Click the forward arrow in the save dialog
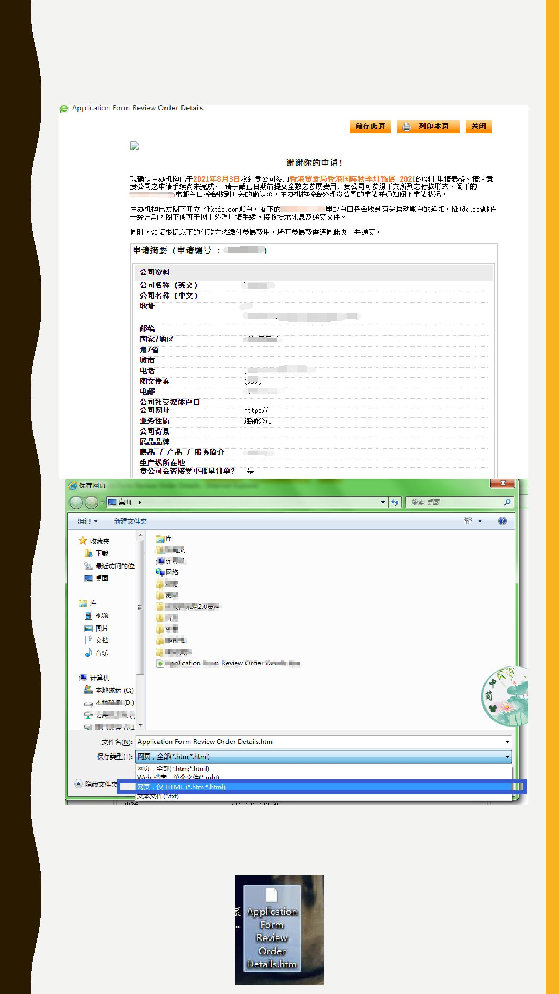559x994 pixels. tap(91, 503)
